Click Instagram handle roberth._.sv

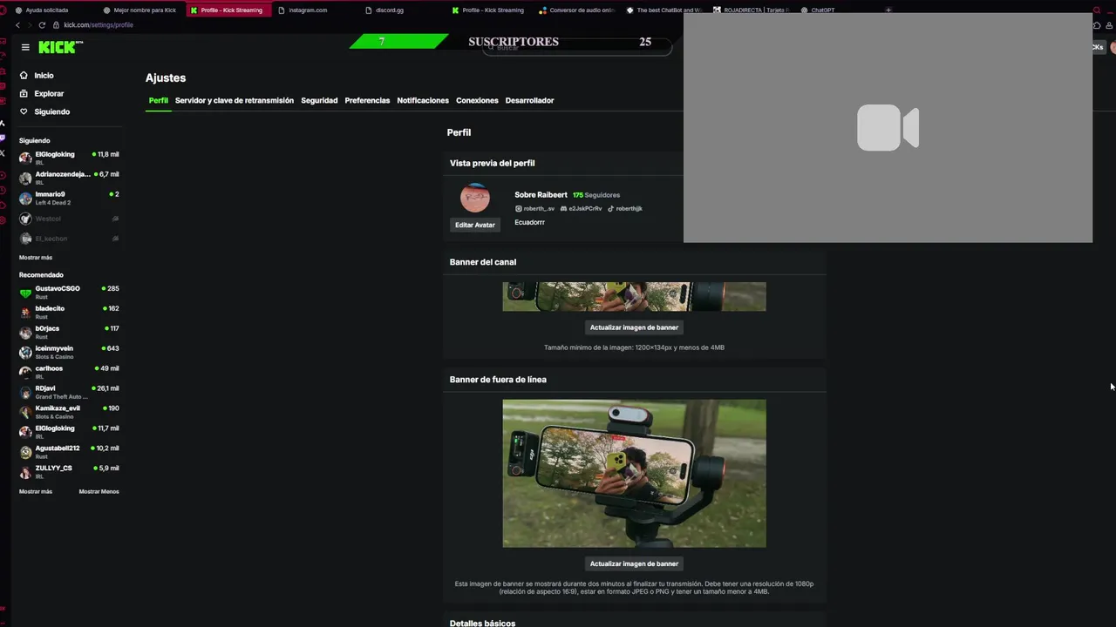534,209
